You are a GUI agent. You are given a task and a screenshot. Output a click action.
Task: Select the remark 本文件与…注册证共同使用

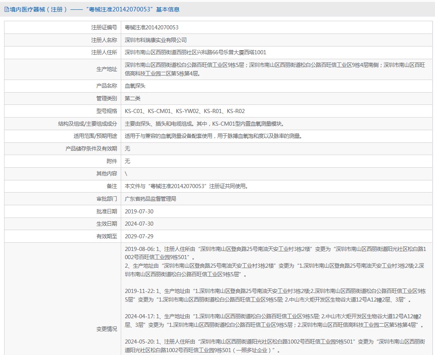click(186, 186)
